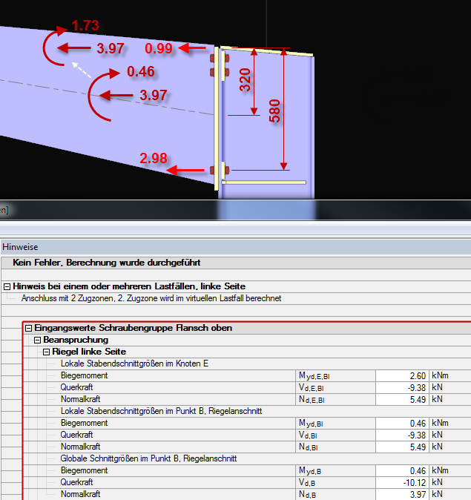Click the 2.98 force label in drawing
Viewport: 471px width, 500px height.
click(x=154, y=159)
